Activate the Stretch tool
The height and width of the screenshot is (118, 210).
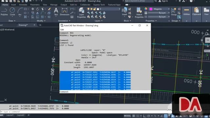[x=33, y=17]
